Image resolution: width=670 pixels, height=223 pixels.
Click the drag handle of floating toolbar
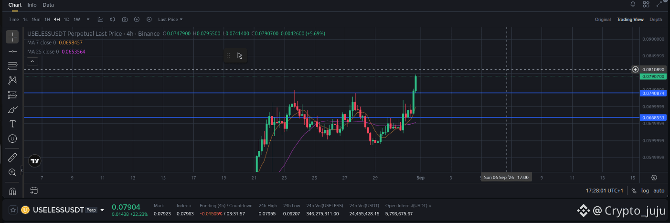228,55
